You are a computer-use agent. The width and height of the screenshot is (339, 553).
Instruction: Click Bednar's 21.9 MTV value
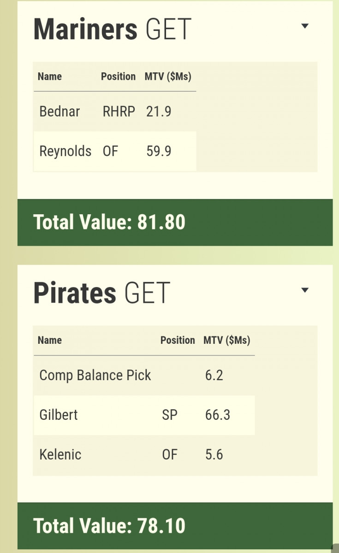click(159, 112)
